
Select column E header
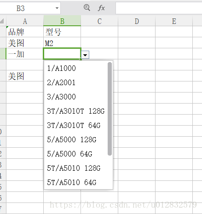click(174, 21)
